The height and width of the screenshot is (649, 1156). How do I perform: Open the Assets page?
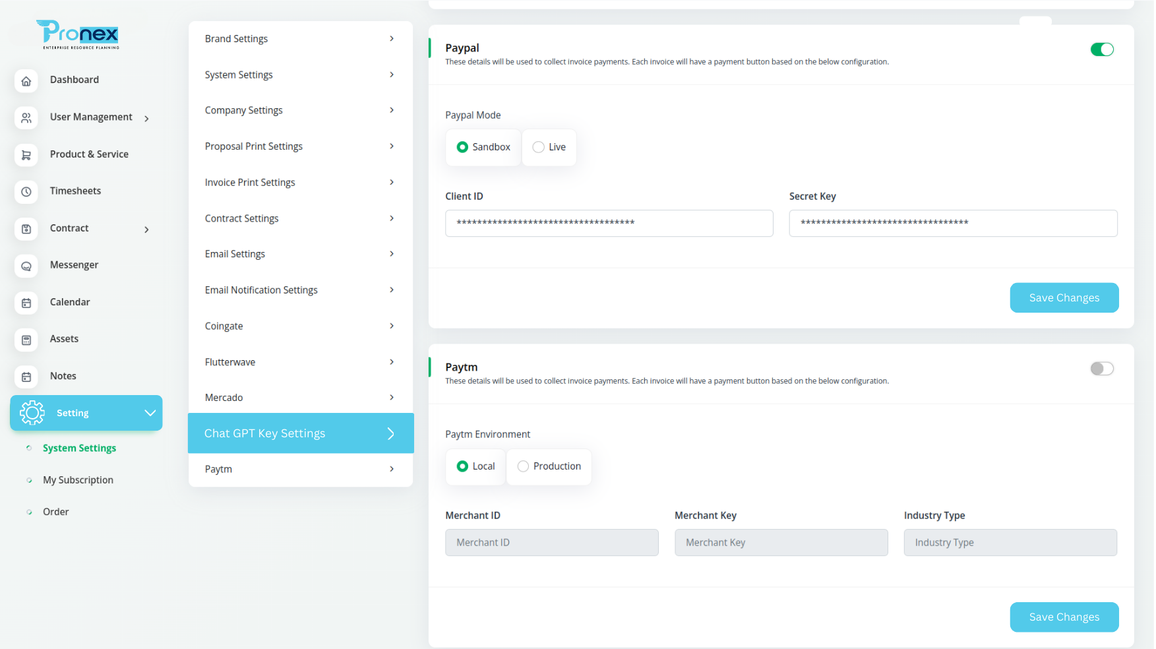[64, 338]
